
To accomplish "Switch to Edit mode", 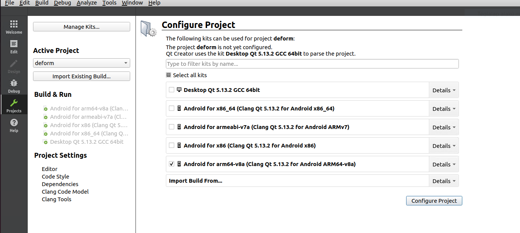I will click(14, 46).
